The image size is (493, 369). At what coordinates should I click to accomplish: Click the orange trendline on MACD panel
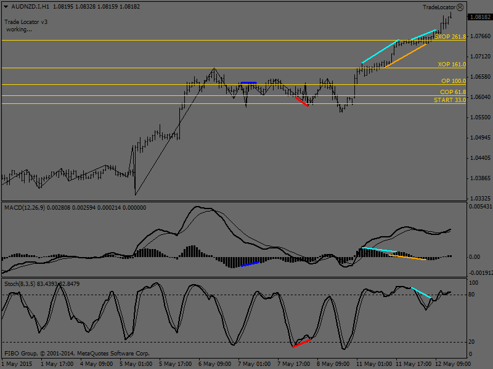407,257
